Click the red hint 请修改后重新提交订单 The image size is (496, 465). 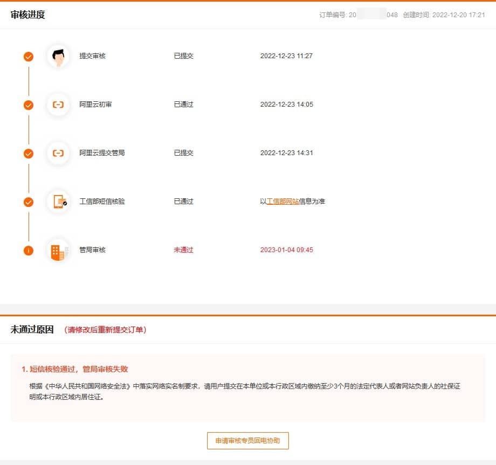(105, 330)
